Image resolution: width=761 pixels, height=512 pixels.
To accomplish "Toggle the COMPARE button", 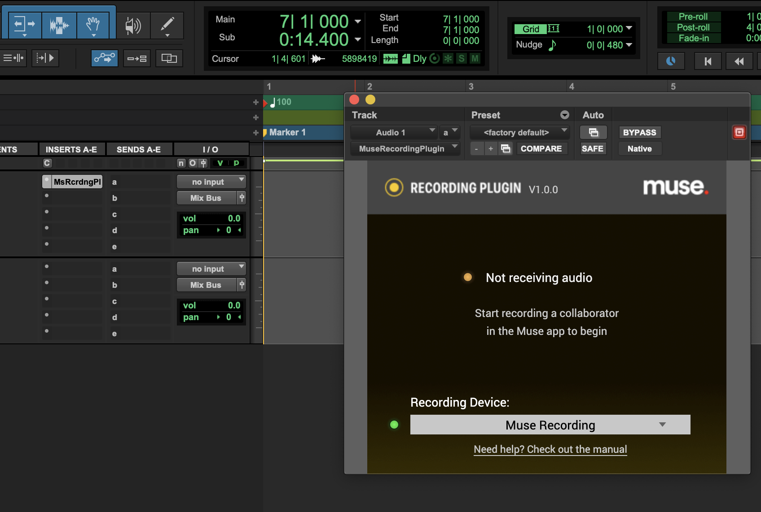I will (541, 148).
